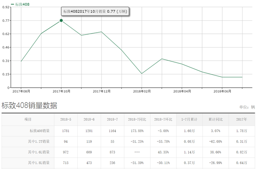Click the 0.82万 cell

pos(242,152)
